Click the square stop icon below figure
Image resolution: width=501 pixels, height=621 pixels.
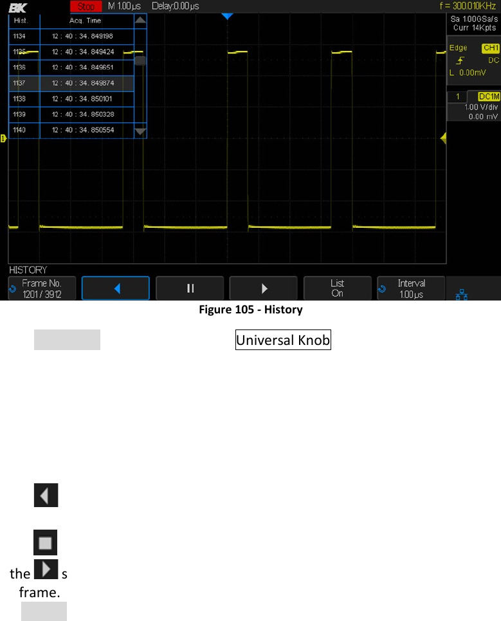click(46, 543)
